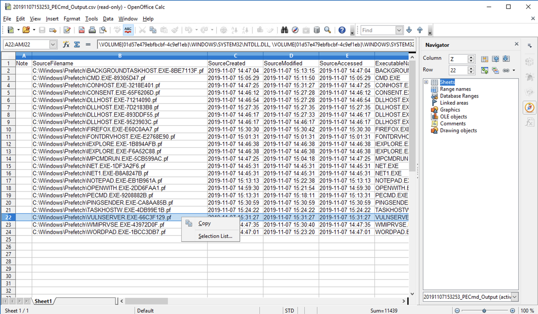Click the Data Range icon in Navigator
Screen dimensions: 538x314
(x=484, y=59)
